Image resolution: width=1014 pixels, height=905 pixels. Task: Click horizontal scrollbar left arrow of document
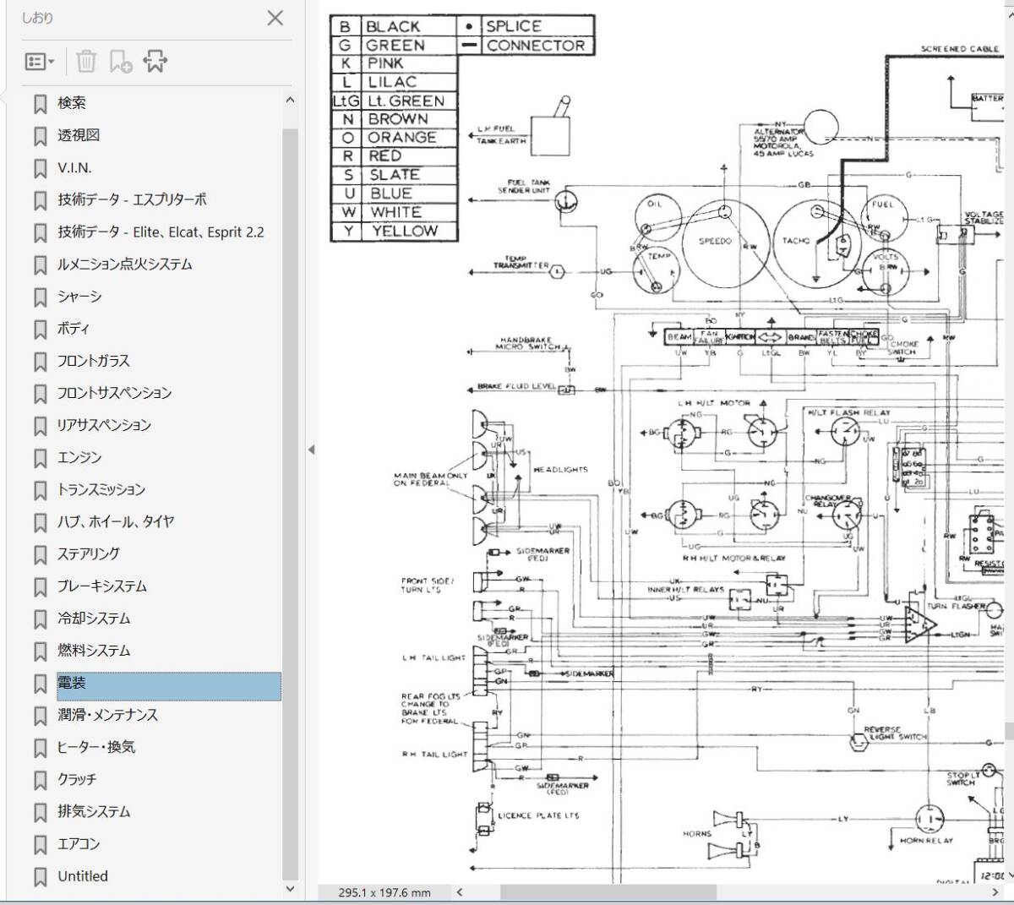pyautogui.click(x=460, y=891)
